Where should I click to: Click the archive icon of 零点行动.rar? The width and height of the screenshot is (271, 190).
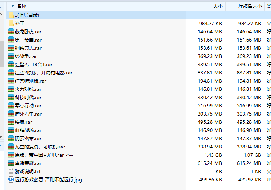tap(11, 105)
